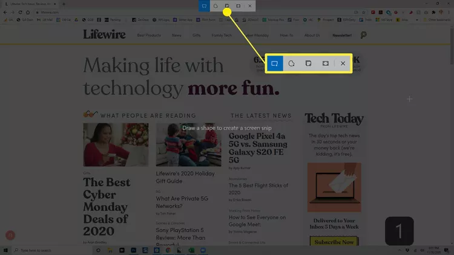Screen dimensions: 454x255
Task: Pick Fullscreen Snip in top snipping bar
Action: pos(239,6)
